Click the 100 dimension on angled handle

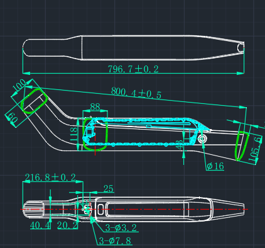[19, 86]
